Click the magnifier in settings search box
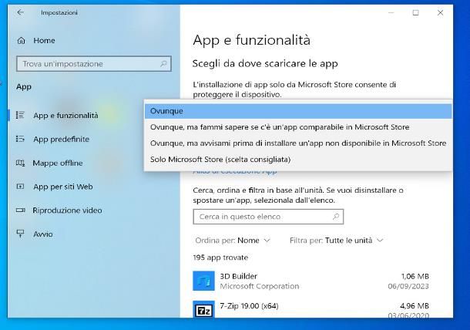470x330 pixels. [163, 63]
